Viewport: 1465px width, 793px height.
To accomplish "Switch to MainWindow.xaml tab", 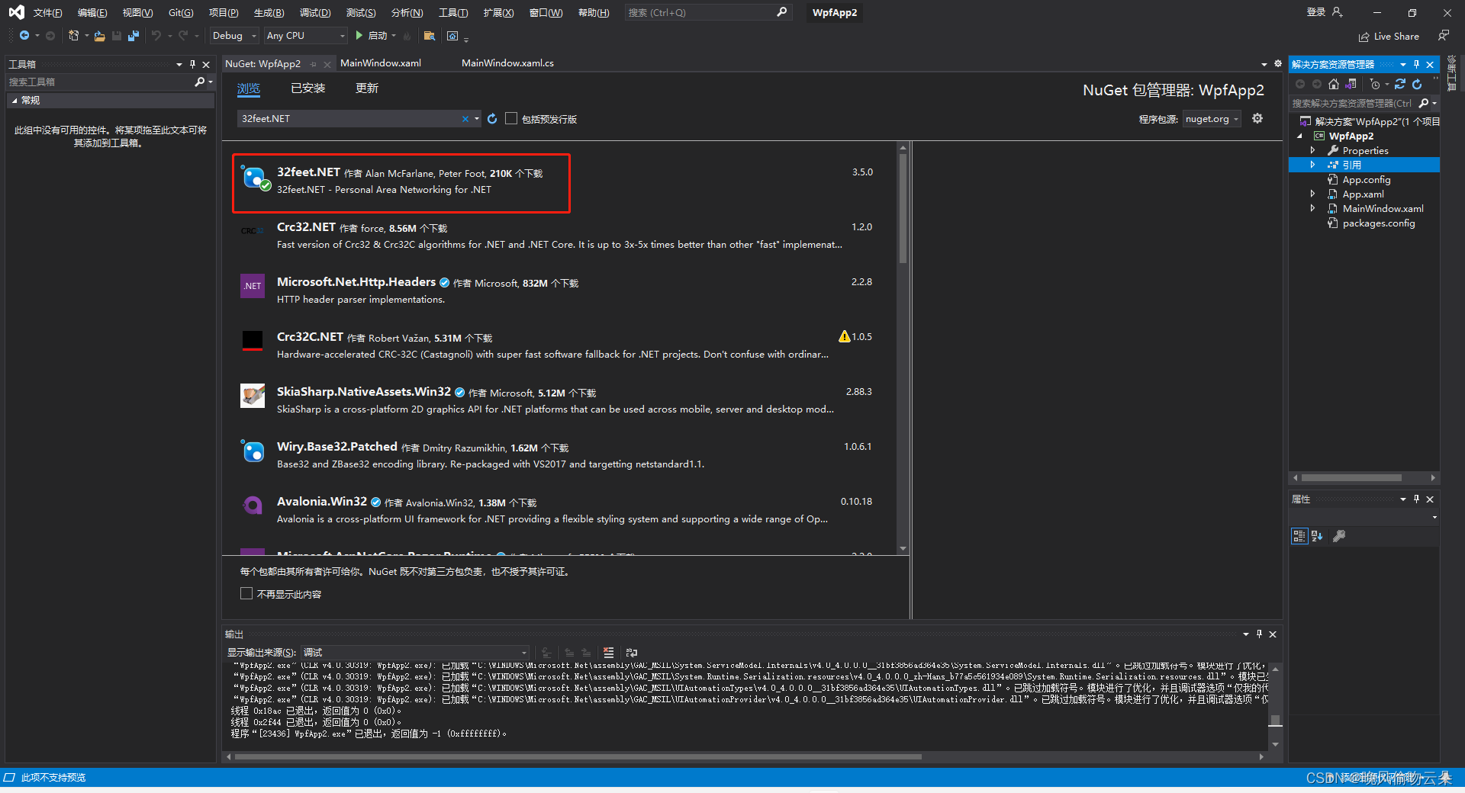I will point(381,63).
